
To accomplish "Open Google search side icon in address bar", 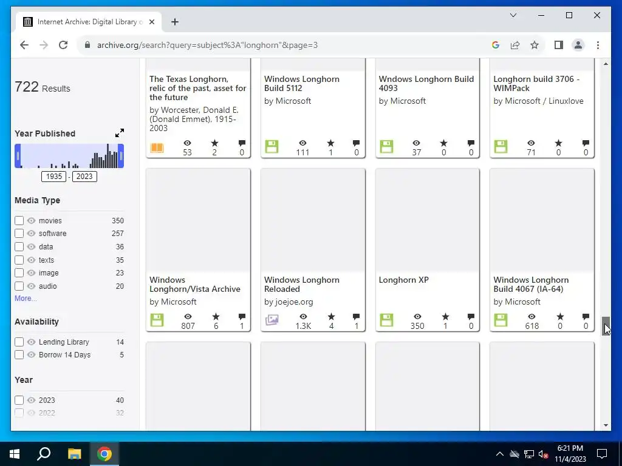I will 495,45.
